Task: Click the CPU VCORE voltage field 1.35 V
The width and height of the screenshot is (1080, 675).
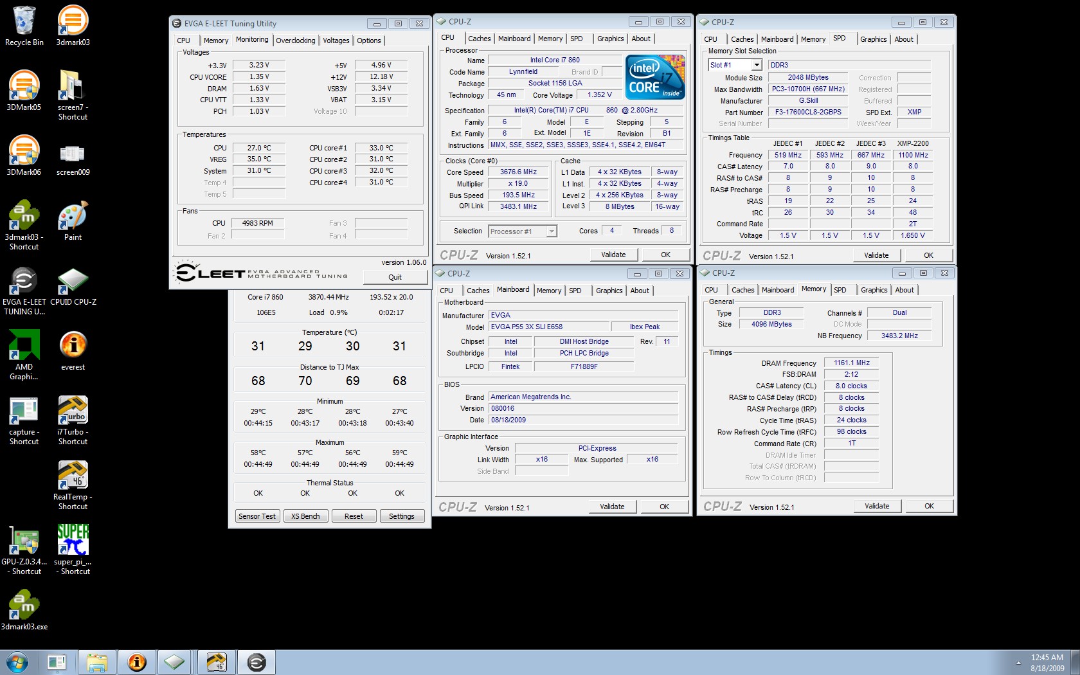Action: point(259,76)
